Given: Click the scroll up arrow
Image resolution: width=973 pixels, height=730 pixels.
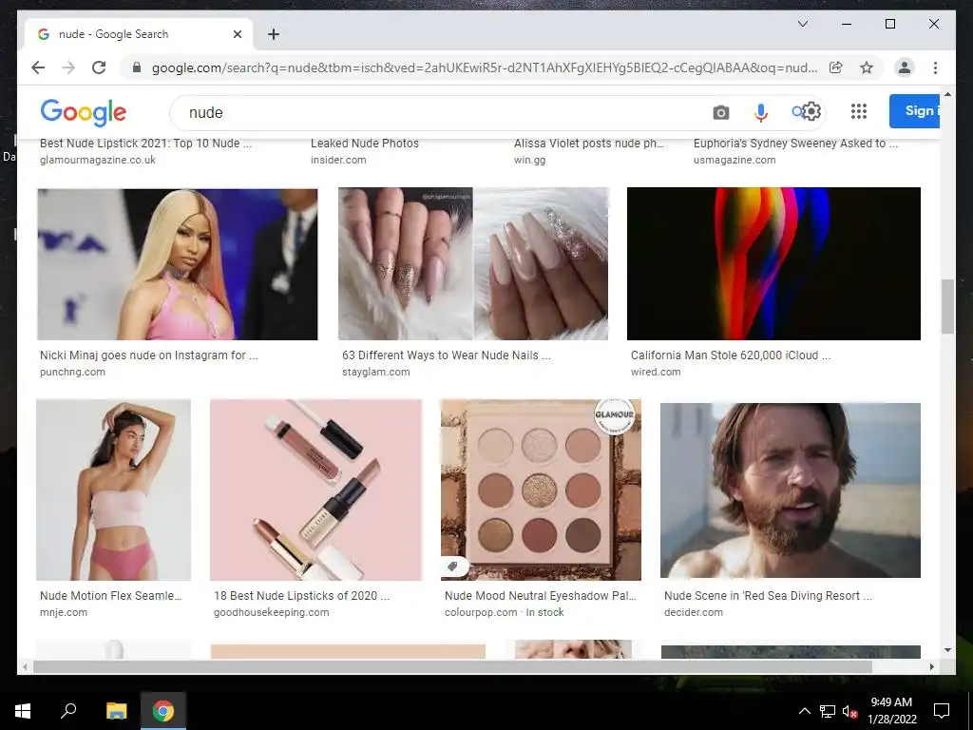Looking at the screenshot, I should click(x=947, y=94).
